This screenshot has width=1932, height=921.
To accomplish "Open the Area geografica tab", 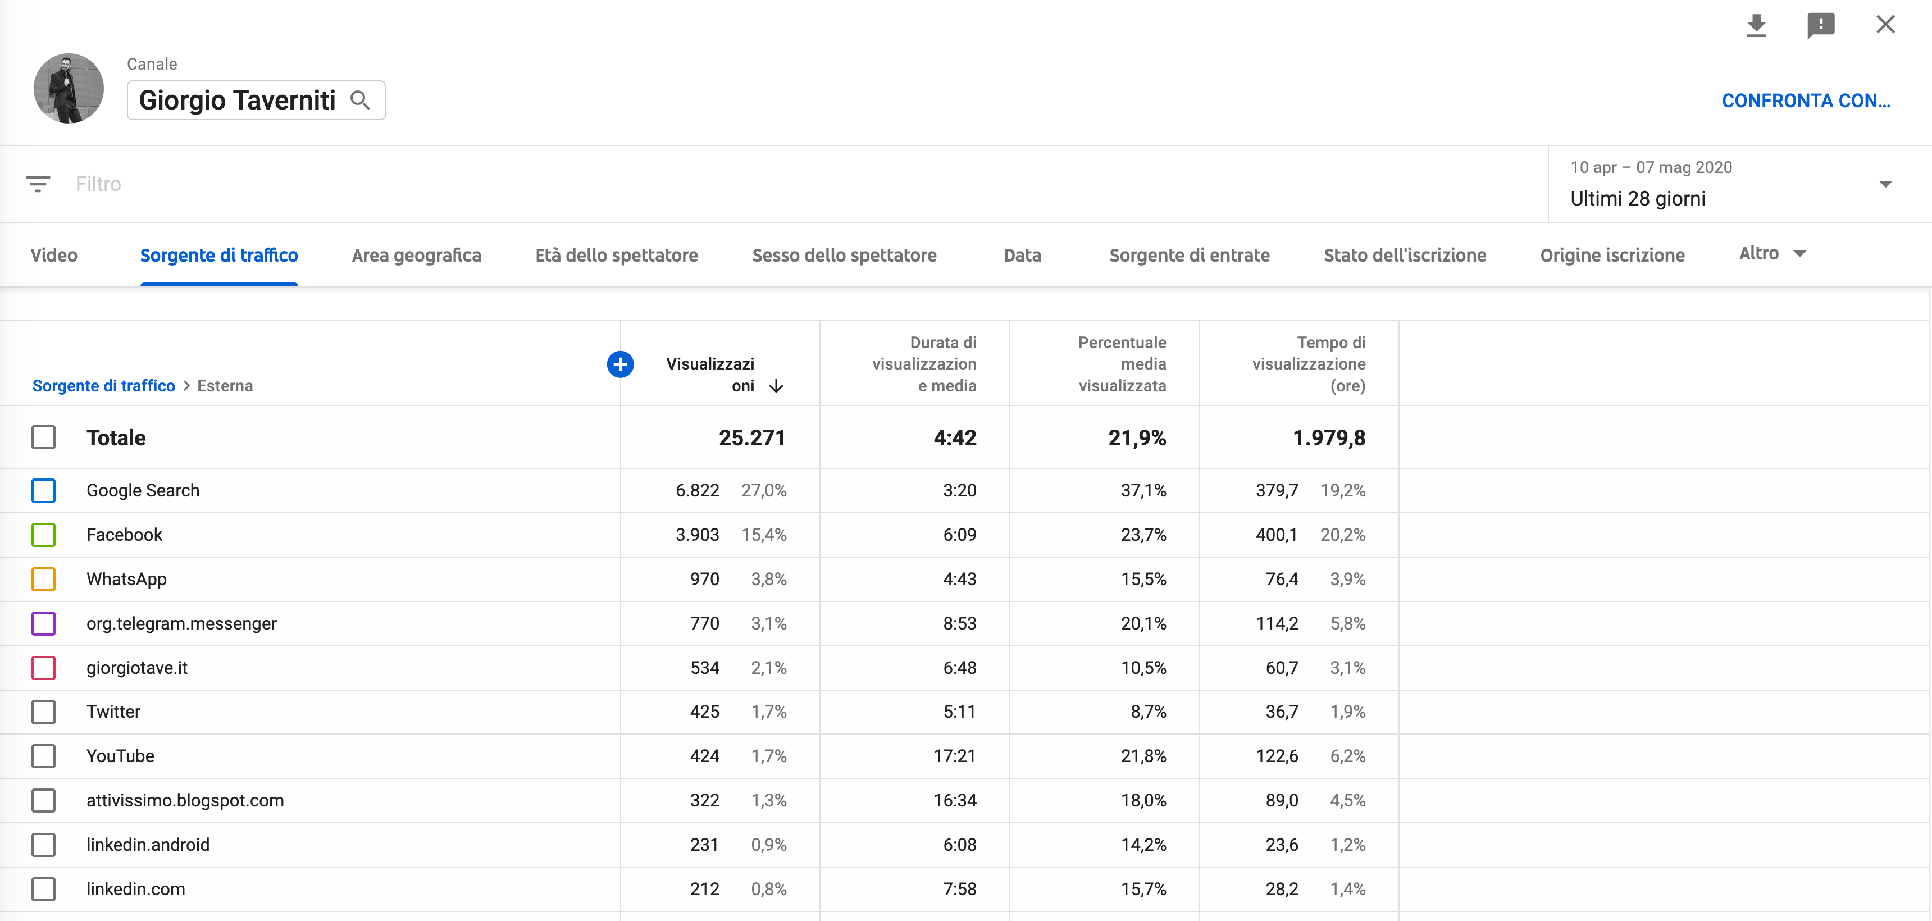I will point(416,255).
